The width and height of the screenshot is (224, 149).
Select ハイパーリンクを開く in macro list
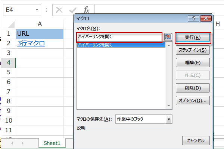(x=121, y=45)
